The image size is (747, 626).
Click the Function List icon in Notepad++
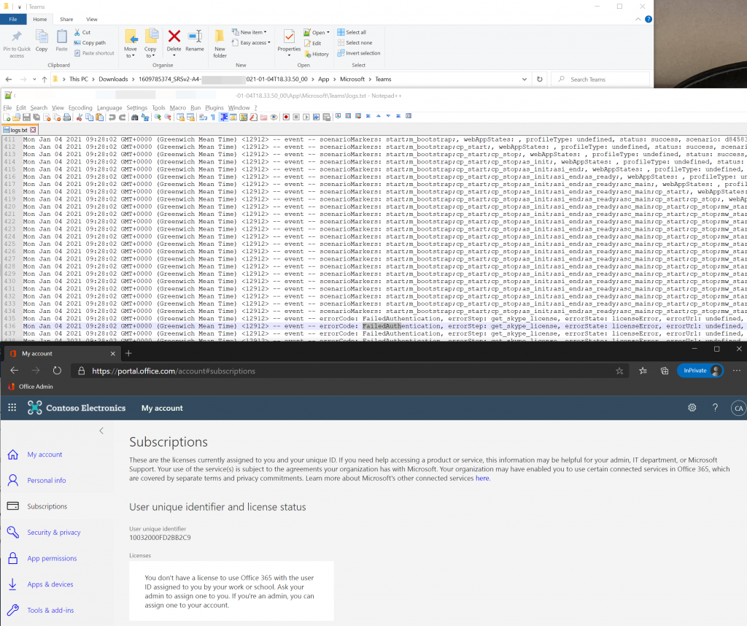[252, 117]
